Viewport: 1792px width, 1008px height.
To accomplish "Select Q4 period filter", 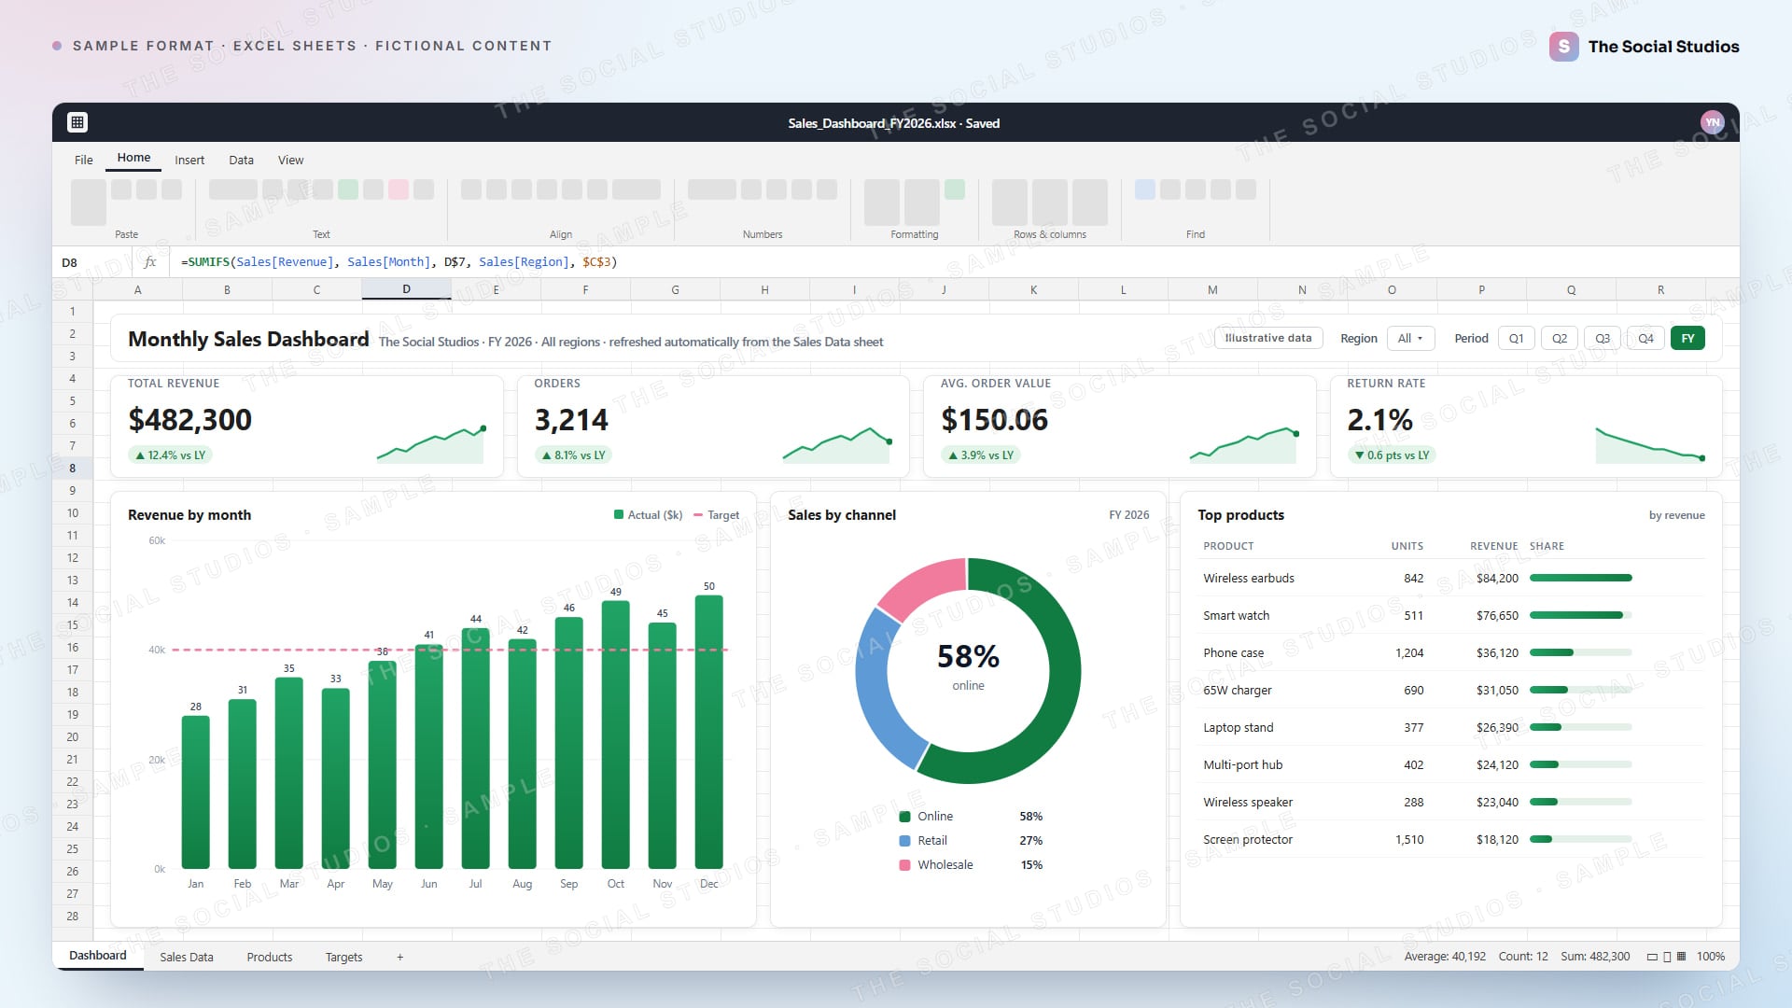I will point(1645,338).
